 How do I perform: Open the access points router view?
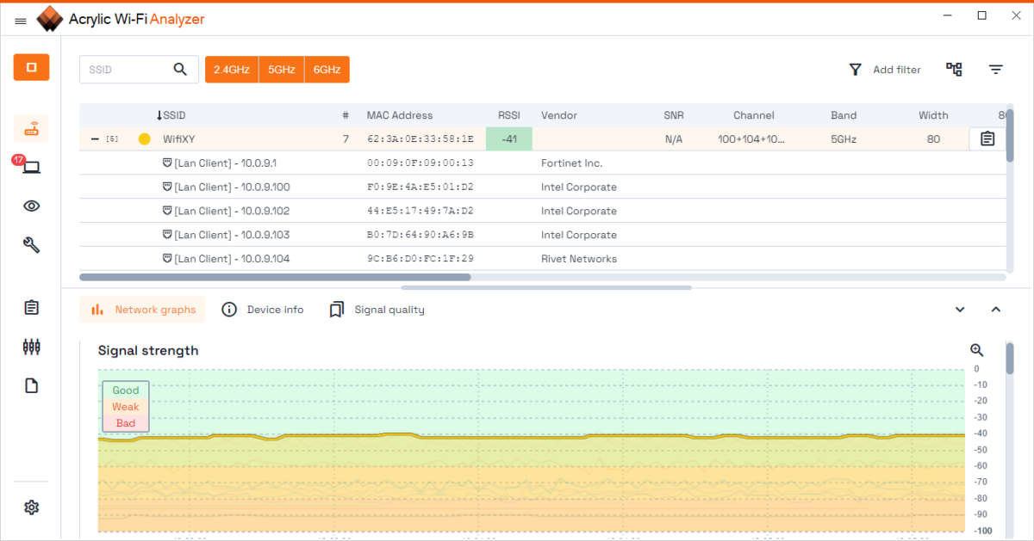tap(31, 129)
